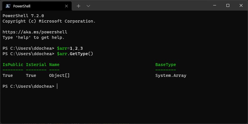Click the True value under IsSerial
Image resolution: width=248 pixels, height=124 pixels.
(31, 75)
